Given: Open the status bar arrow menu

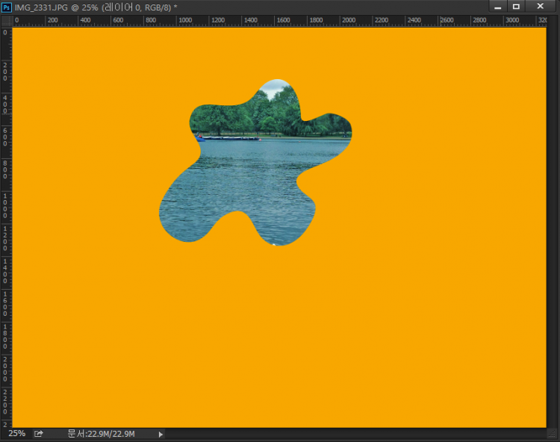Looking at the screenshot, I should (160, 434).
